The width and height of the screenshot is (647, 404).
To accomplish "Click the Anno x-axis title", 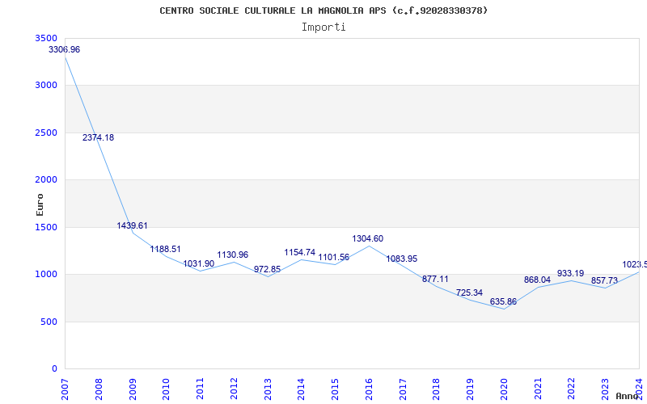I will (x=628, y=396).
